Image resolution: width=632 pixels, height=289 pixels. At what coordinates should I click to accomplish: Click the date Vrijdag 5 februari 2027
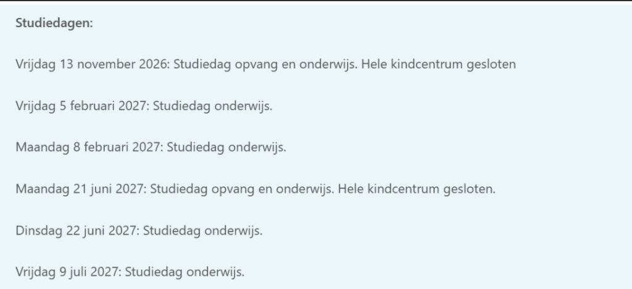[82, 106]
